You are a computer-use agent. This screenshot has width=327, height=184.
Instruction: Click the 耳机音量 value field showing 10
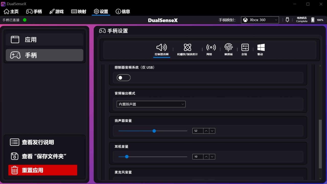coord(198,157)
